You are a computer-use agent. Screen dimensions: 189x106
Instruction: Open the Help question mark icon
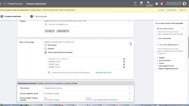point(157,4)
